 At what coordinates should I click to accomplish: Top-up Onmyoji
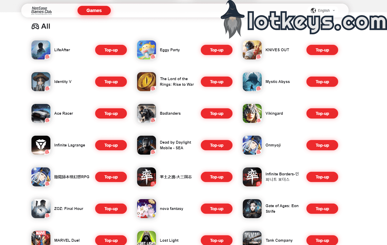click(322, 145)
